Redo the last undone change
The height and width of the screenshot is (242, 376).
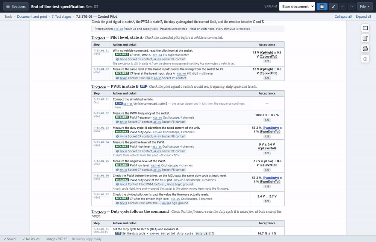point(352,6)
